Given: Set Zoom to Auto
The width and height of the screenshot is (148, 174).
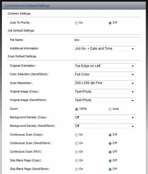Looking at the screenshot, I should click(x=110, y=109).
